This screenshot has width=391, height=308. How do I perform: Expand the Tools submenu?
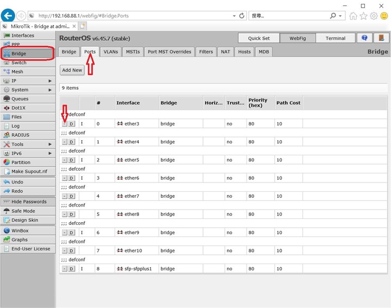coord(28,144)
